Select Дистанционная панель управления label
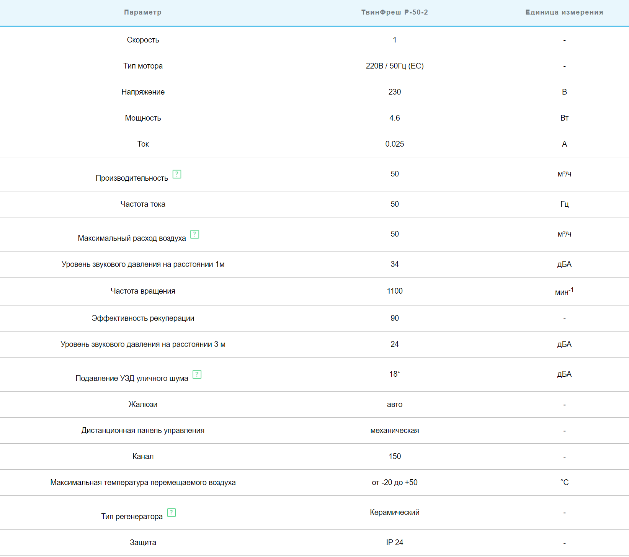Image resolution: width=629 pixels, height=557 pixels. pyautogui.click(x=143, y=430)
